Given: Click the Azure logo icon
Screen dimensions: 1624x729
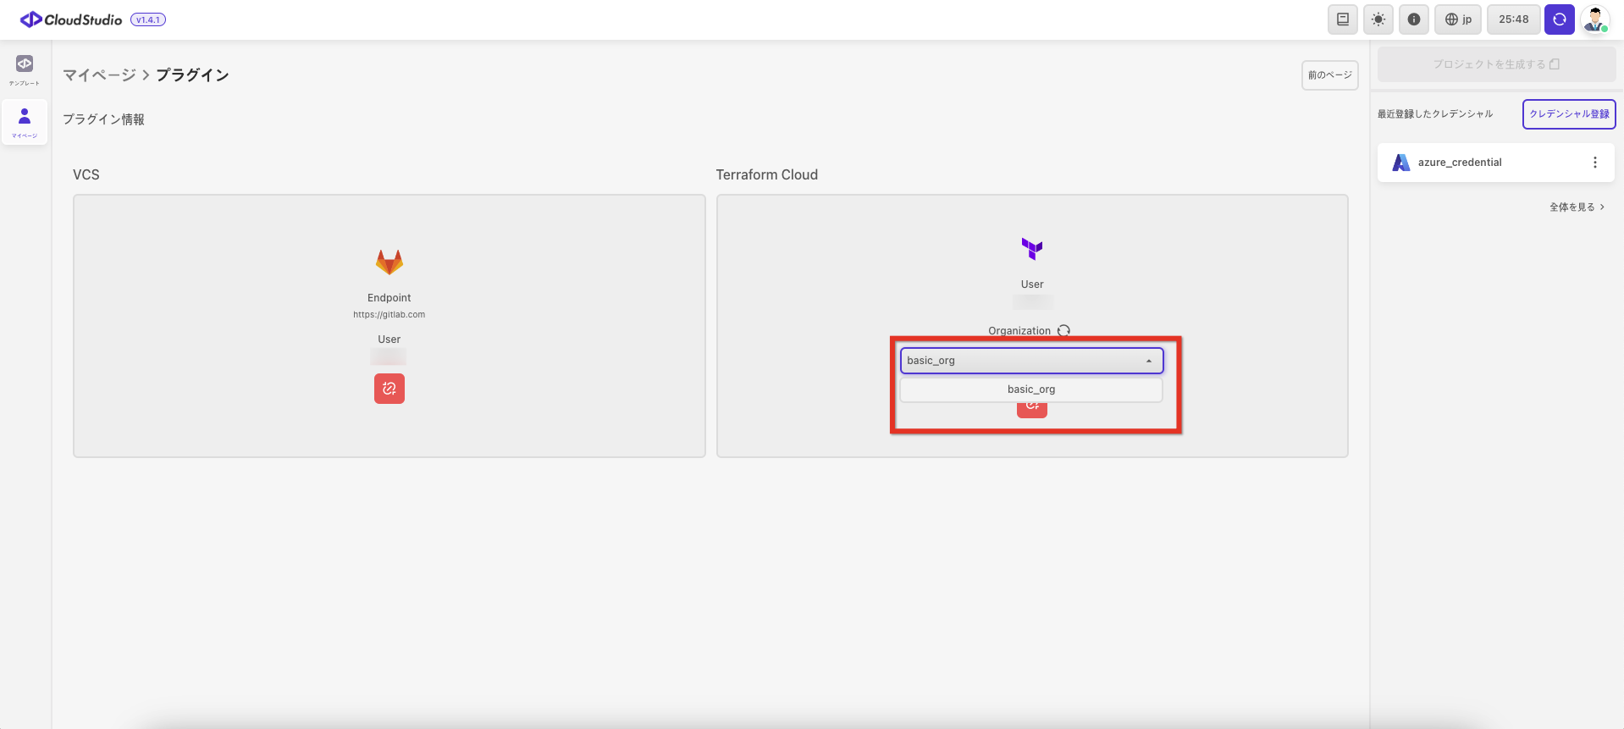Looking at the screenshot, I should click(1401, 163).
